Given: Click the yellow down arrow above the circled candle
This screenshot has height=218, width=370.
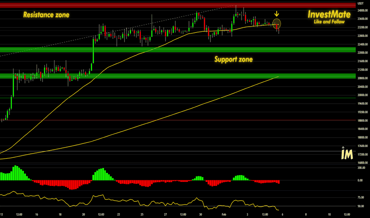Looking at the screenshot, I should (x=277, y=14).
